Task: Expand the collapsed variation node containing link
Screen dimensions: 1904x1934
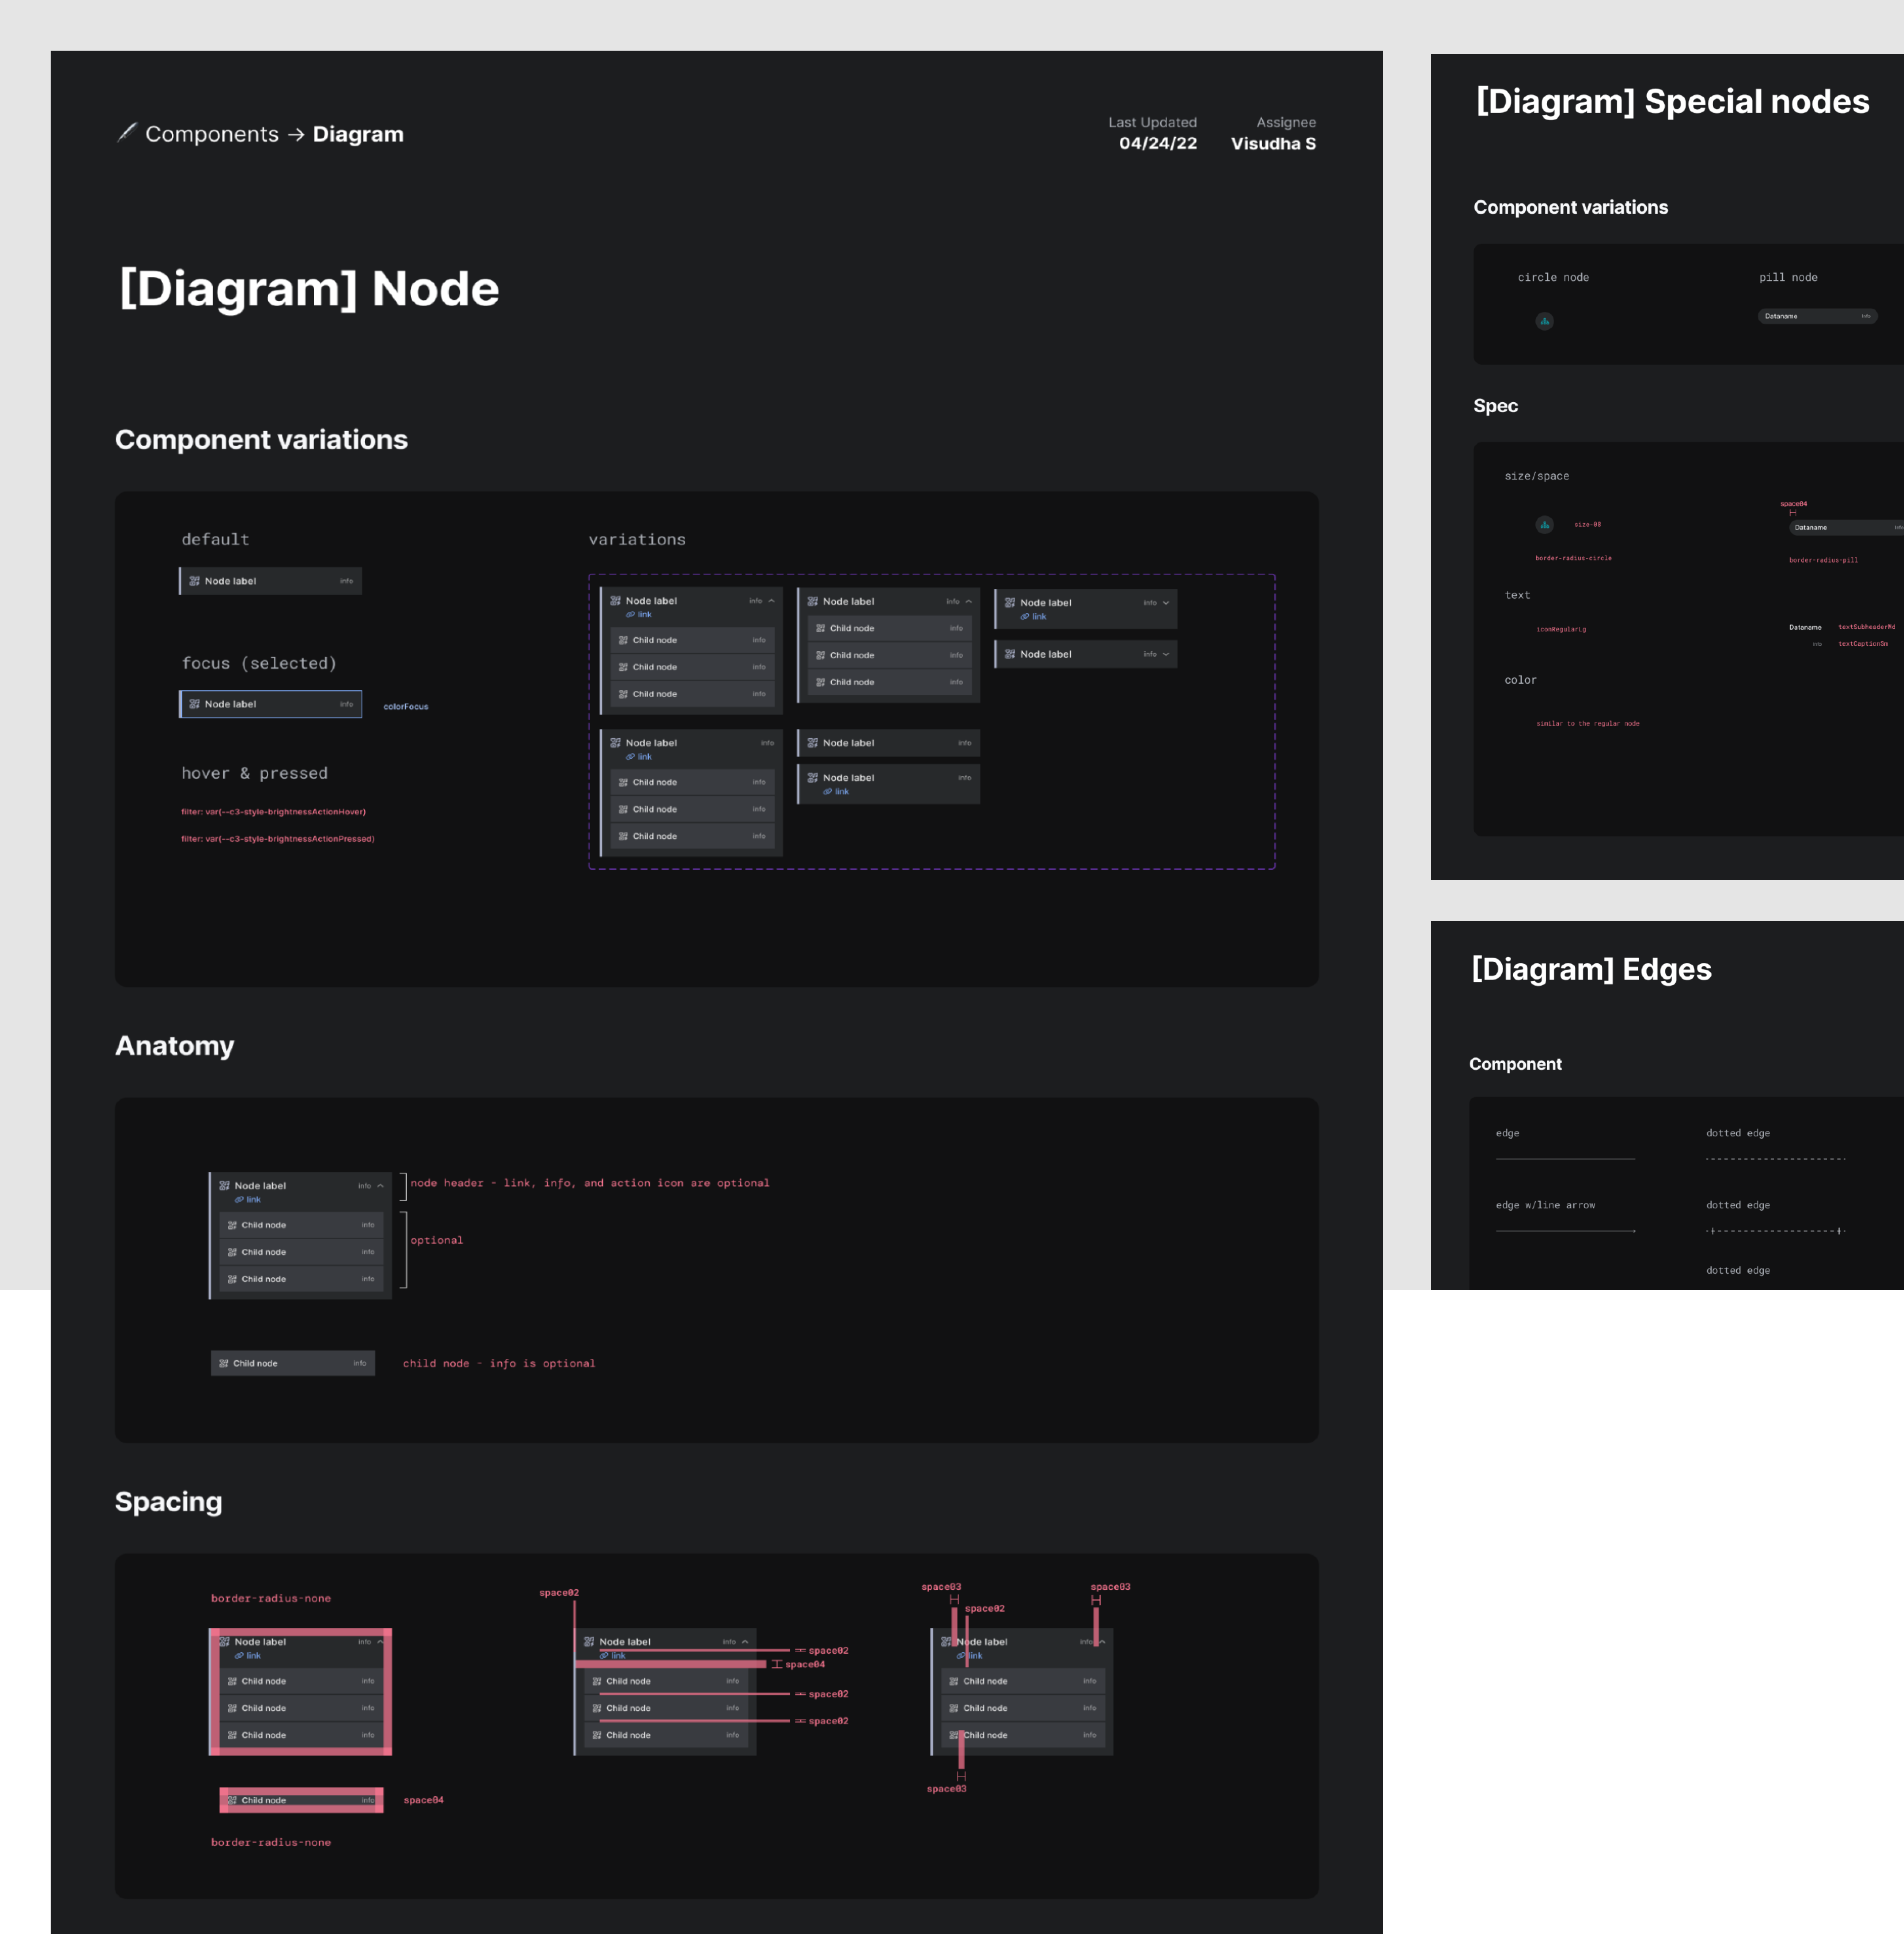Action: pos(1166,603)
